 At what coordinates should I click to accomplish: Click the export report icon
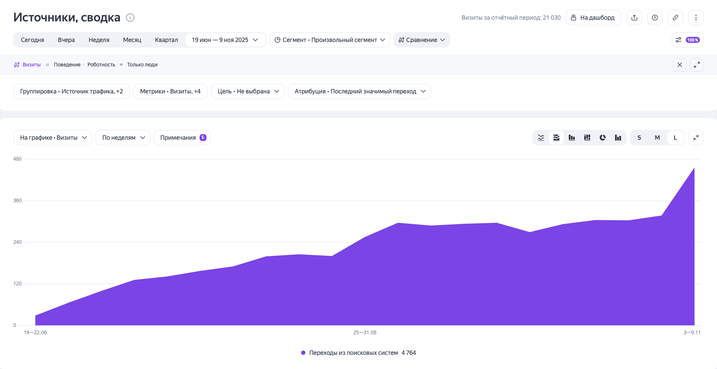(634, 18)
